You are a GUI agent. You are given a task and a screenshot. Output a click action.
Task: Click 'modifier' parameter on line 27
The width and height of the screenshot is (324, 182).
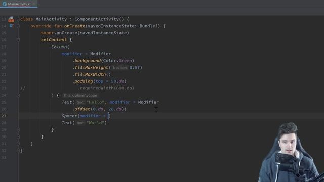coord(90,116)
